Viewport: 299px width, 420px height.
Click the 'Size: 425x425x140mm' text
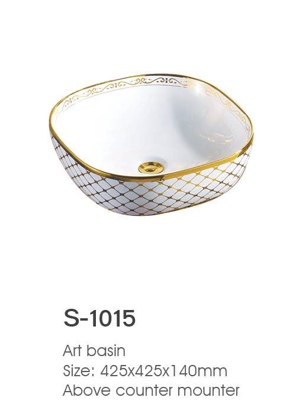tap(145, 371)
